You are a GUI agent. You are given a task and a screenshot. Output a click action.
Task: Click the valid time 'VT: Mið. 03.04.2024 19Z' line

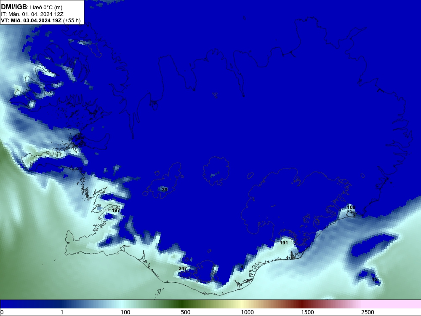tap(32, 20)
